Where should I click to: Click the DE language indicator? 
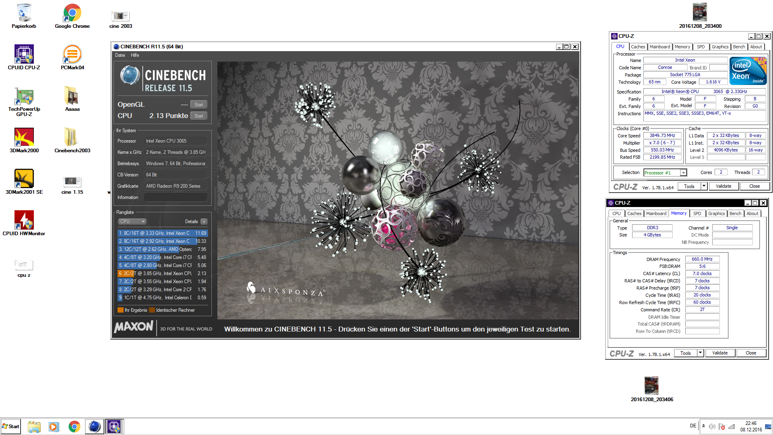[x=693, y=426]
